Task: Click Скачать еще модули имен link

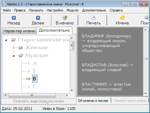Action: click(39, 101)
